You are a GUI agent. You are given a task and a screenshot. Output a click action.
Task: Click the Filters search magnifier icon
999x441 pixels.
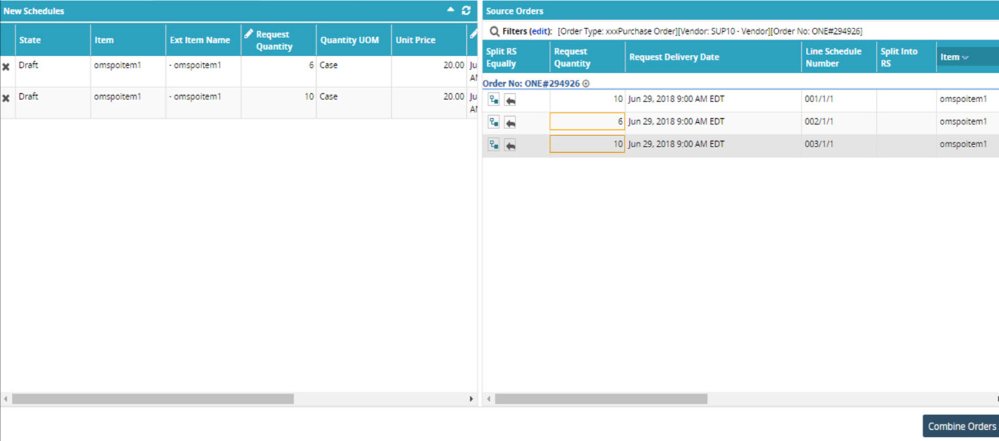494,31
